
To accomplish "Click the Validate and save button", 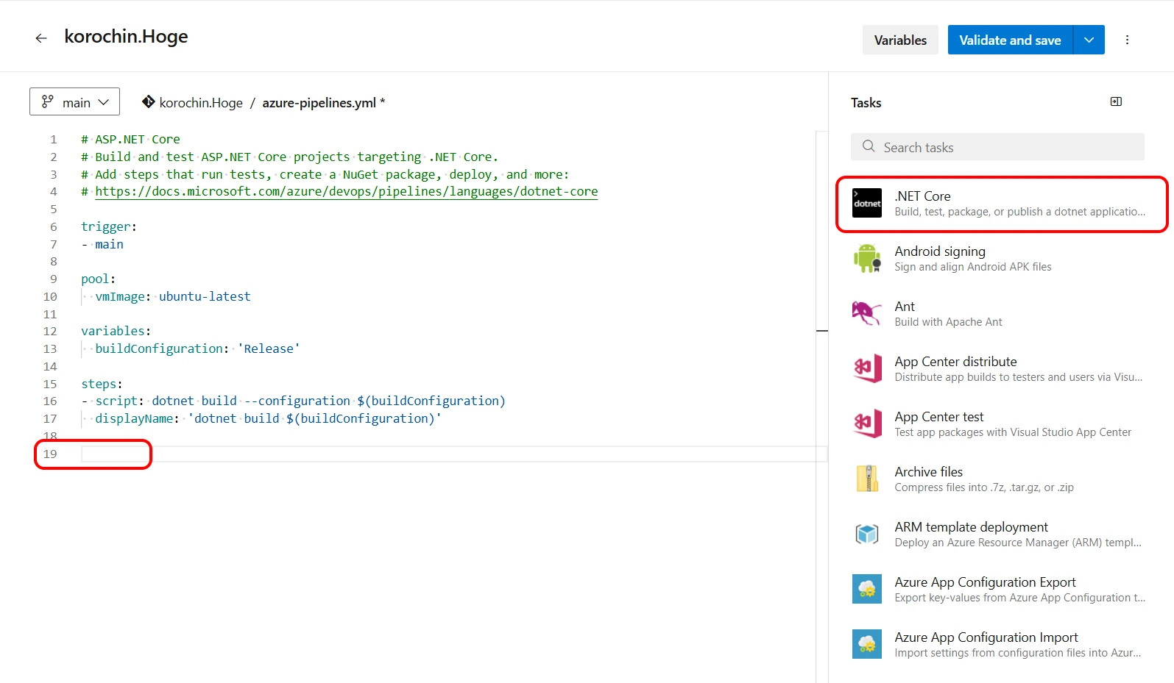I will pos(1010,40).
